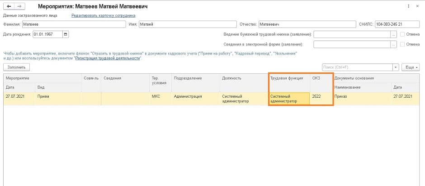This screenshot has height=186, width=425.
Task: Check Отмена for Сведения в электронной форме
Action: pos(403,44)
